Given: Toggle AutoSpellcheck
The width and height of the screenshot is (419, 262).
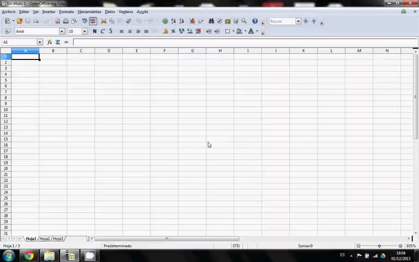Looking at the screenshot, I should tap(93, 21).
